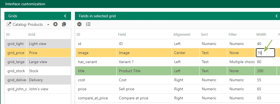Click the Field column header

(x=122, y=34)
